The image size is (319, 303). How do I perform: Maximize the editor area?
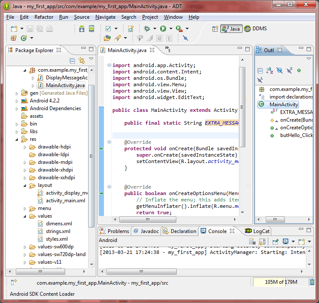click(247, 49)
